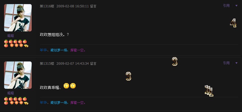Click the golden 3 beside the 1315 timestamp

pos(175,61)
